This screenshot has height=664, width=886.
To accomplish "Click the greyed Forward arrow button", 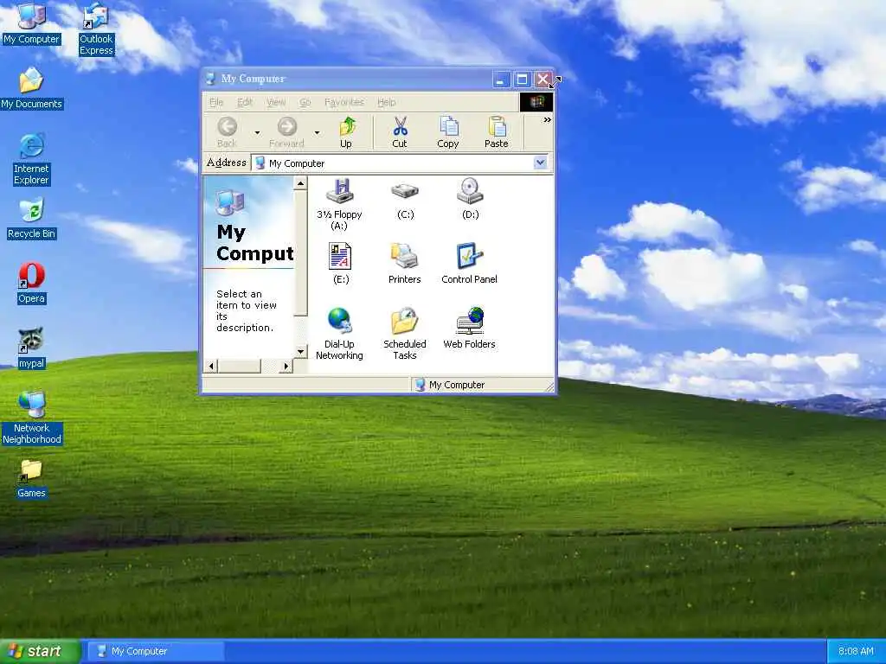I will coord(286,132).
